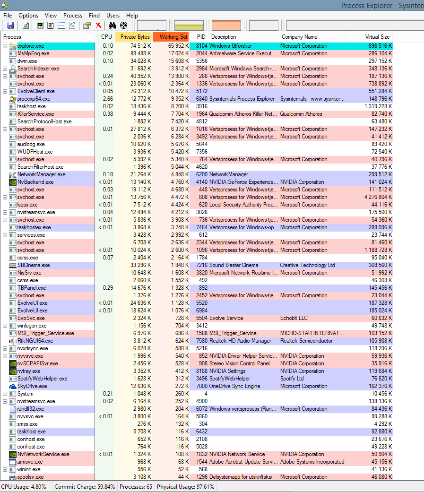Select the lsass.exe process row

(x=197, y=205)
